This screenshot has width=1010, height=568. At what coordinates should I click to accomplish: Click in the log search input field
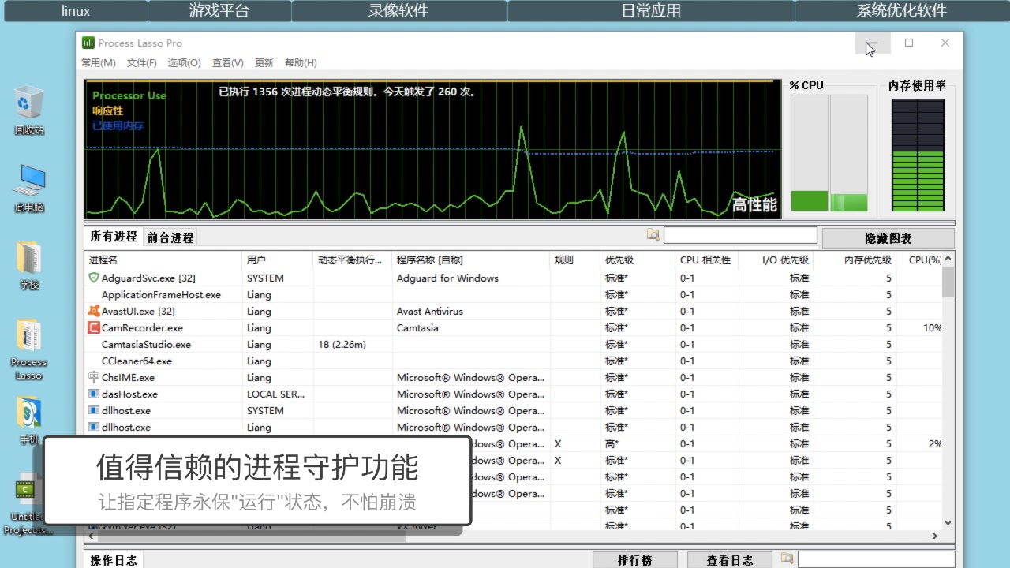coord(876,559)
